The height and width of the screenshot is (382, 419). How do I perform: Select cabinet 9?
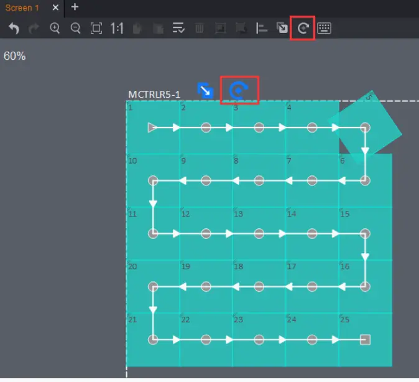pos(206,180)
